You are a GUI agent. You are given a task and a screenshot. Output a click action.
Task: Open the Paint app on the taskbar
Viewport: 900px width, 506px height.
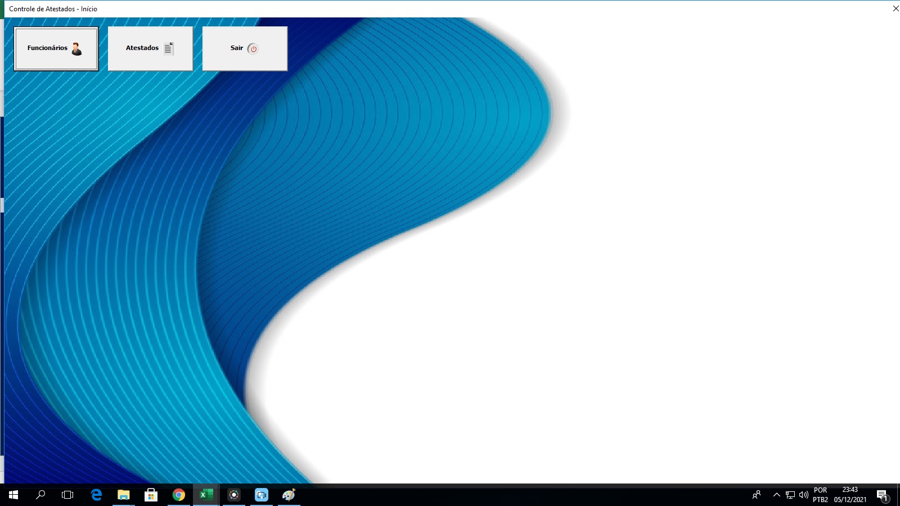[289, 495]
